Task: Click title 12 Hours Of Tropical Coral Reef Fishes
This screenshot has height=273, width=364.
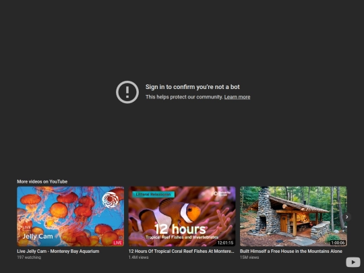Action: pyautogui.click(x=181, y=251)
